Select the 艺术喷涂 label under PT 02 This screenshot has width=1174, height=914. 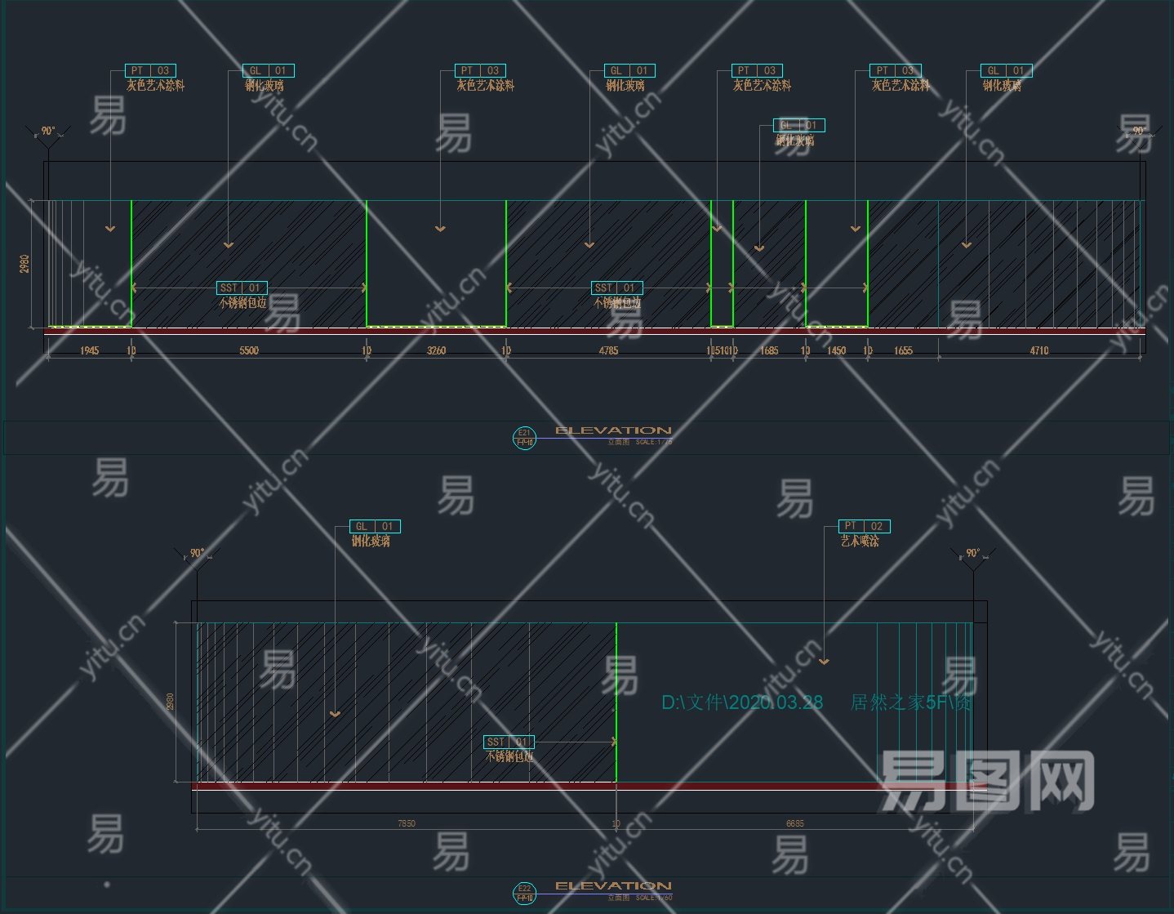tap(860, 541)
